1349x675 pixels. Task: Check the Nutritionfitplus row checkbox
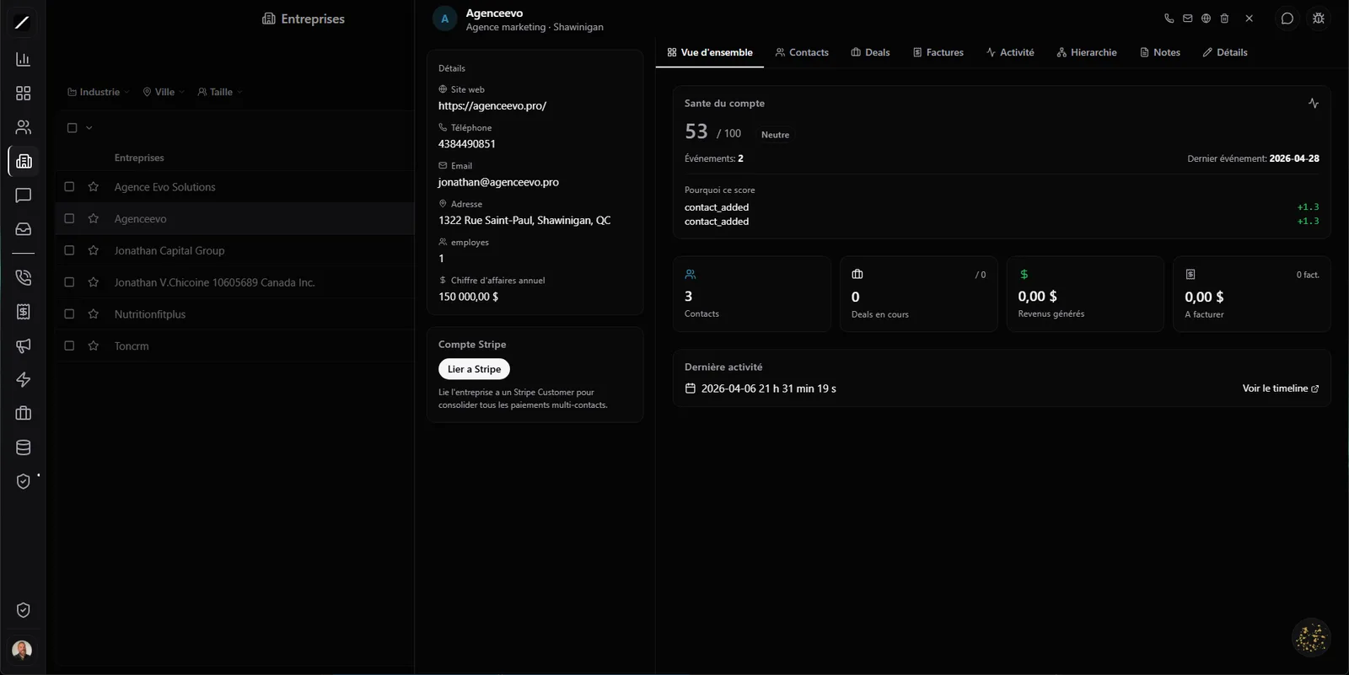(69, 313)
